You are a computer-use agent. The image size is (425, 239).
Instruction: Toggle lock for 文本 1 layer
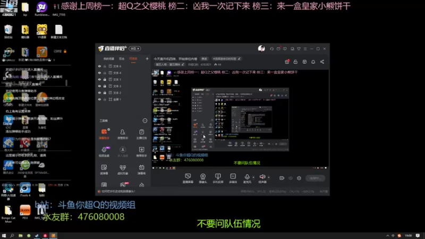tap(105, 79)
